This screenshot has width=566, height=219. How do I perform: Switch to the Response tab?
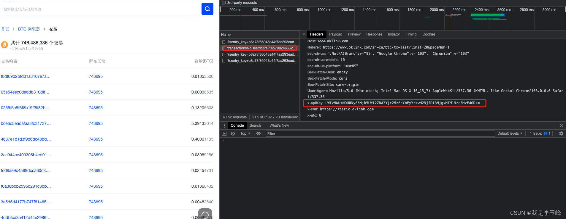pyautogui.click(x=374, y=34)
